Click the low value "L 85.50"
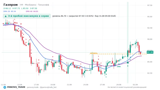Screen dimensions: 160x90 click(25, 8)
